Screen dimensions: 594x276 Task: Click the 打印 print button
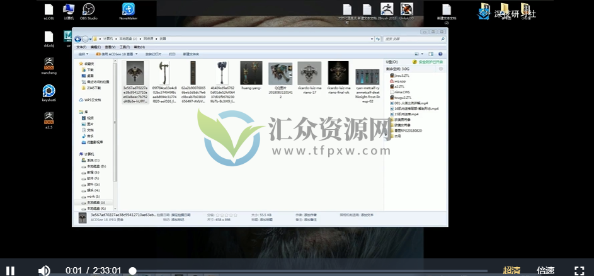(x=172, y=54)
